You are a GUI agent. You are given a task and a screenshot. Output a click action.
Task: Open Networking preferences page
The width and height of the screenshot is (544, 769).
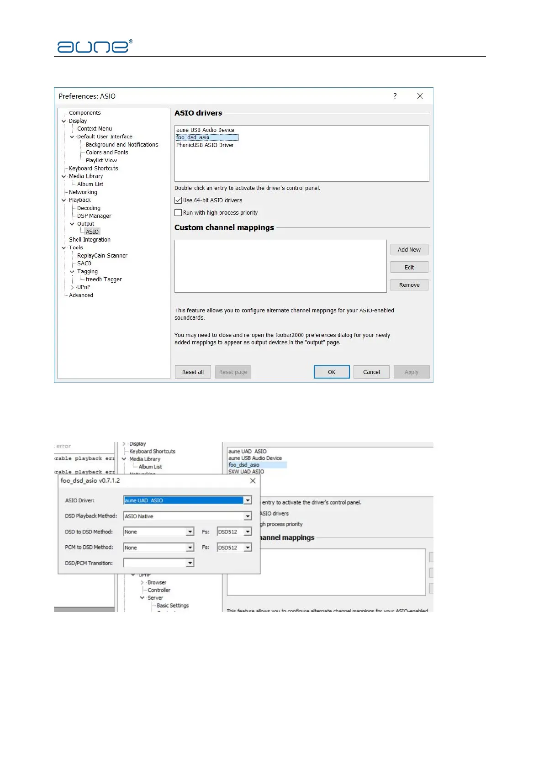point(83,192)
